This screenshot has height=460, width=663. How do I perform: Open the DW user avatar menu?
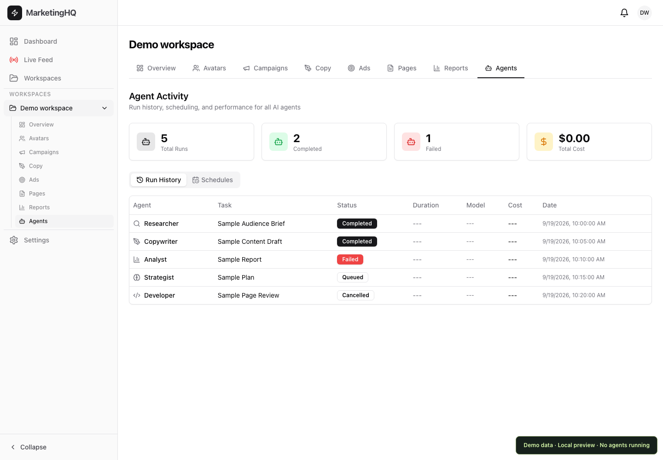(645, 13)
